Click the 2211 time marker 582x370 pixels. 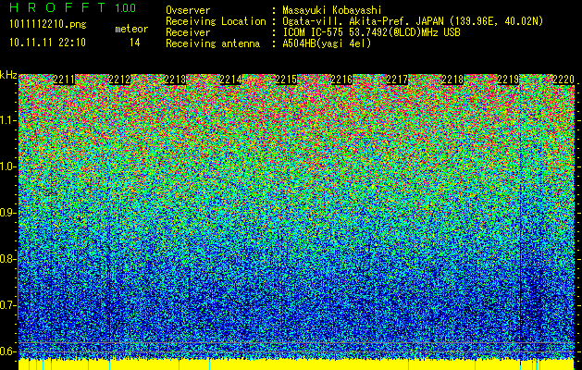[x=64, y=80]
